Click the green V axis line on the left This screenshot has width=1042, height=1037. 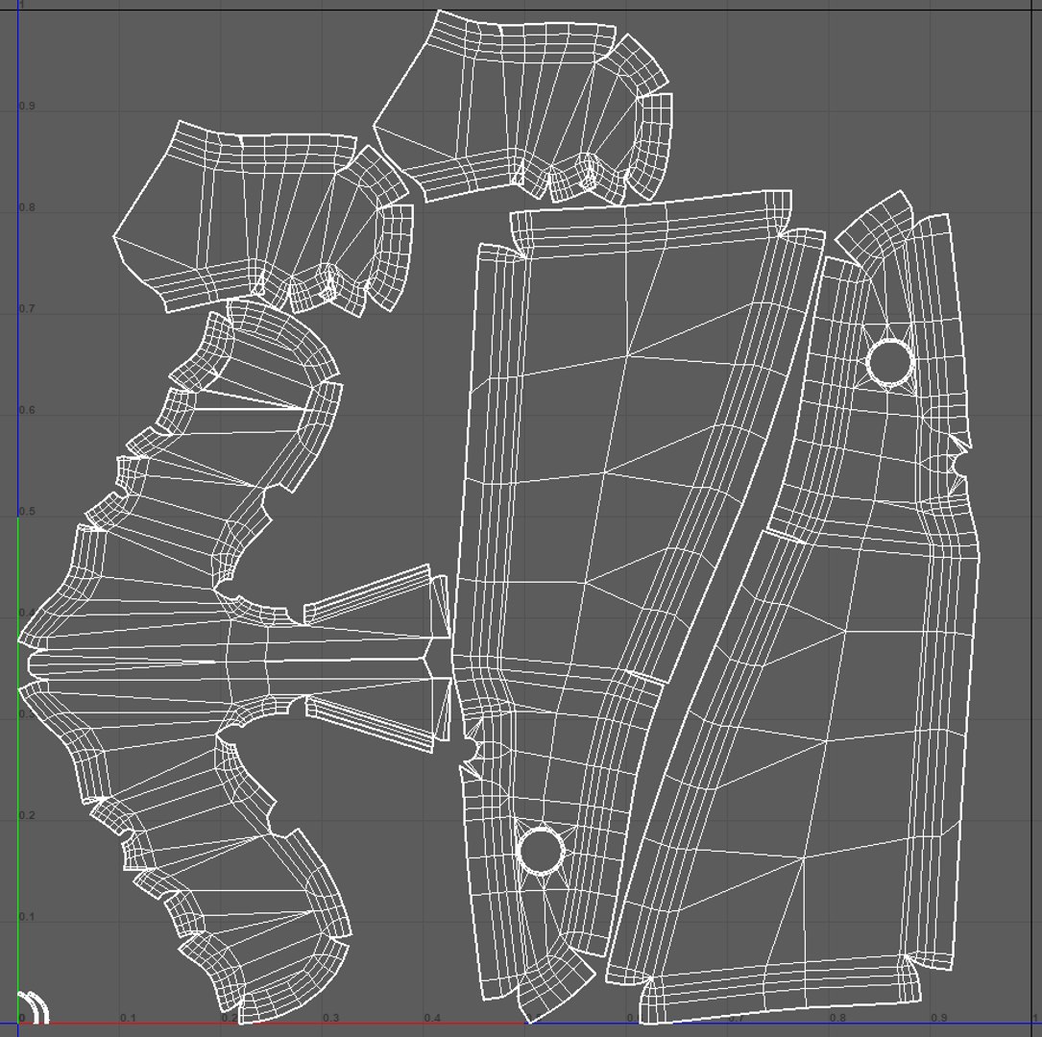18,771
